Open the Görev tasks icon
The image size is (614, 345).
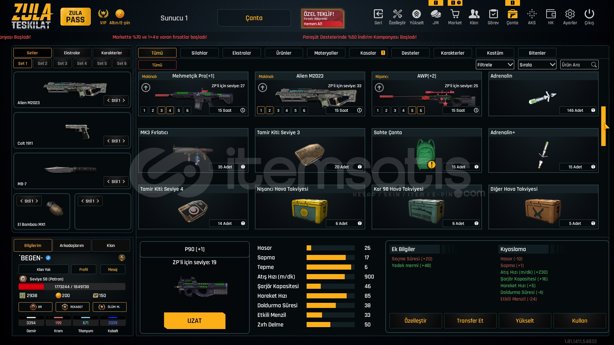point(493,14)
